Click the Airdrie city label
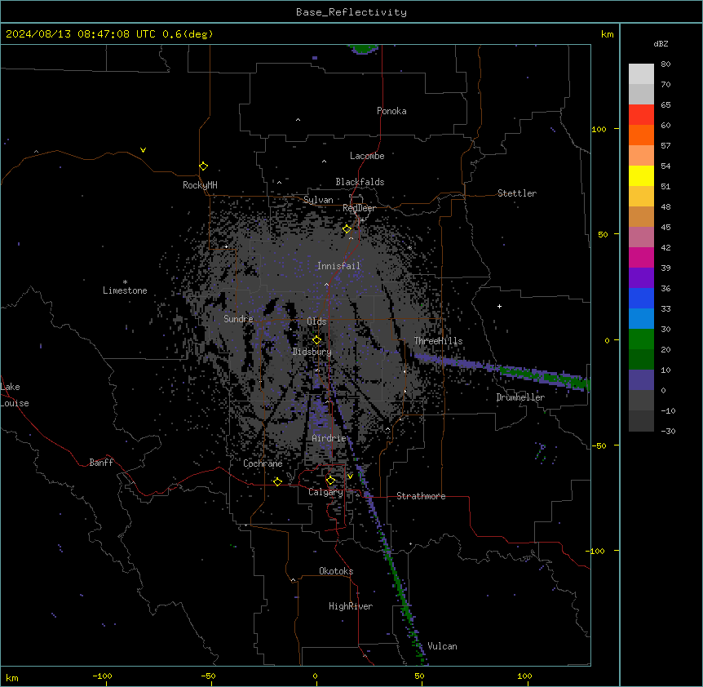703x687 pixels. coord(329,438)
